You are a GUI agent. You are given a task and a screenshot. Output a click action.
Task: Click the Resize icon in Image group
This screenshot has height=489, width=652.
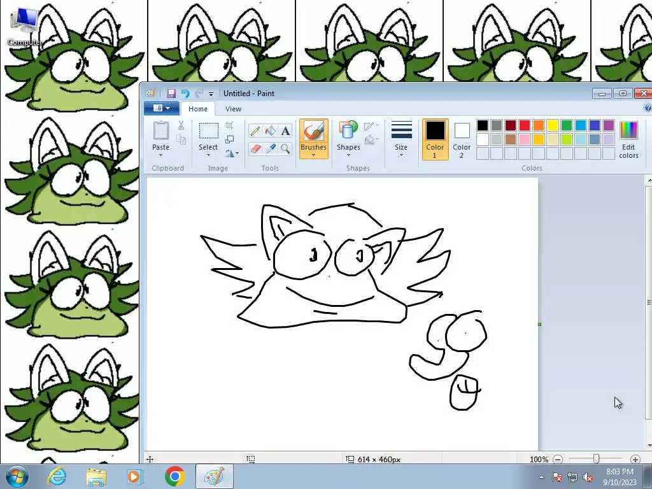click(x=229, y=139)
